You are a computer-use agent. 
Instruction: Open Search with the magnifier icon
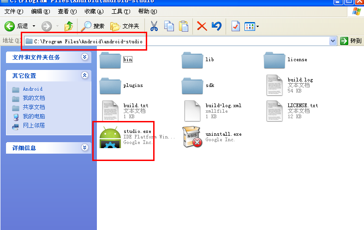click(86, 26)
